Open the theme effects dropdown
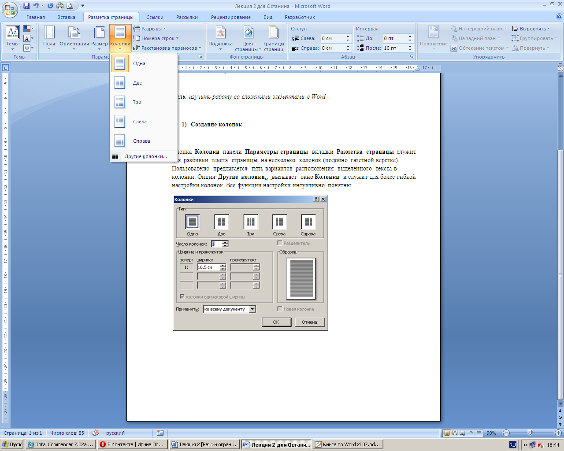Image resolution: width=564 pixels, height=451 pixels. (29, 48)
